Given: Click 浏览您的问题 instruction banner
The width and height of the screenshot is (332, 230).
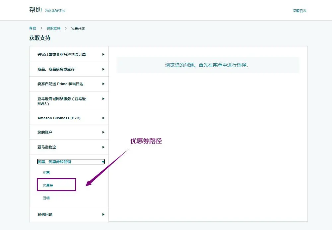Looking at the screenshot, I should (x=208, y=65).
